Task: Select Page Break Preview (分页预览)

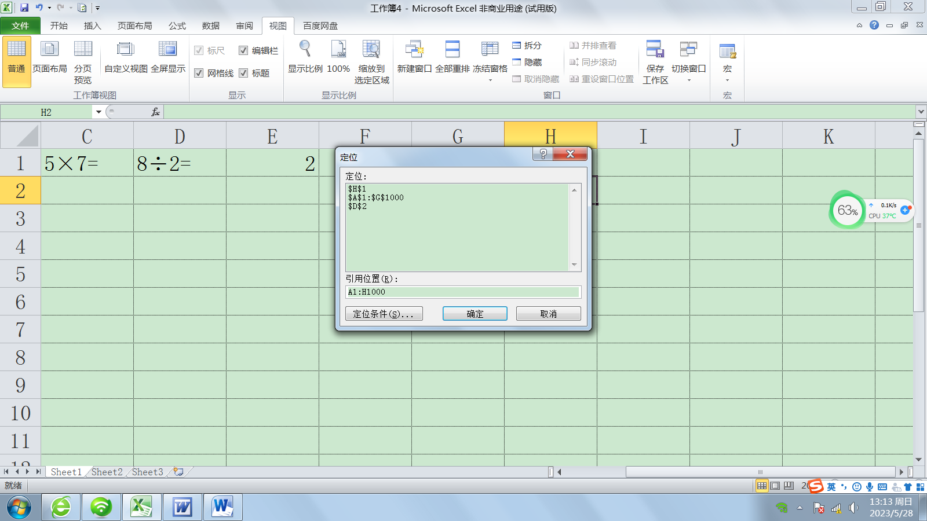Action: [83, 61]
